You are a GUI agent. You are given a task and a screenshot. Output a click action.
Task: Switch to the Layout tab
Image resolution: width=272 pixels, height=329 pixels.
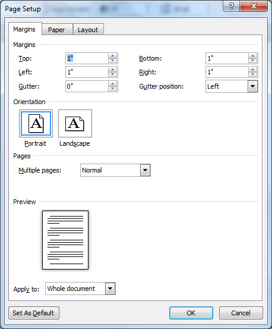tap(88, 30)
